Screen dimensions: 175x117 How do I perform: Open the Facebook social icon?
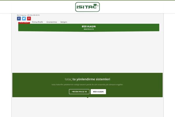coord(19,18)
